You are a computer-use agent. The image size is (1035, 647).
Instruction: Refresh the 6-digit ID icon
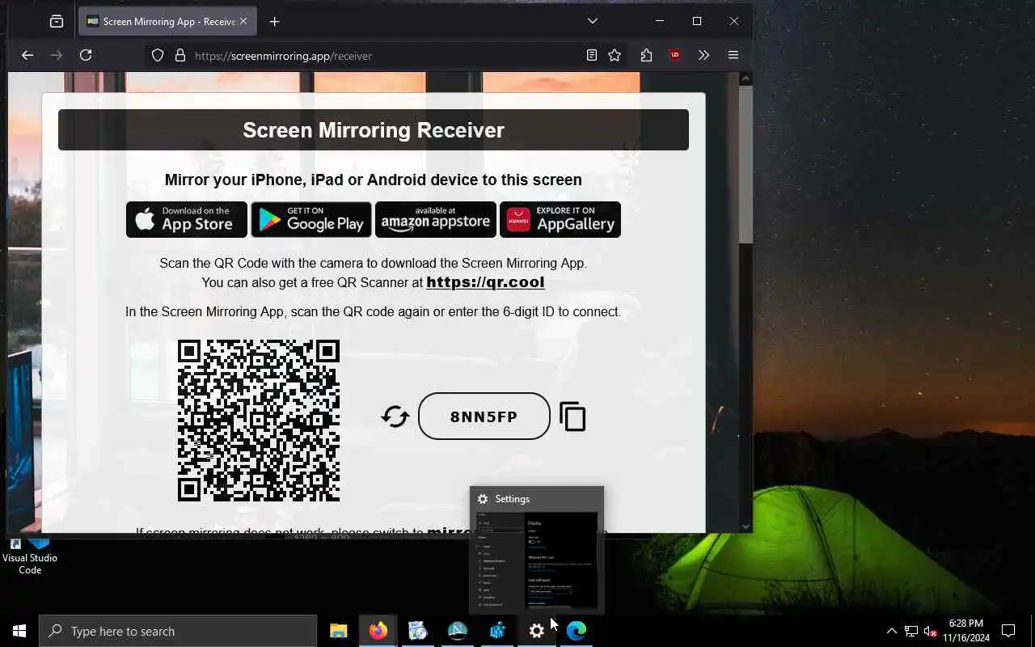coord(395,417)
